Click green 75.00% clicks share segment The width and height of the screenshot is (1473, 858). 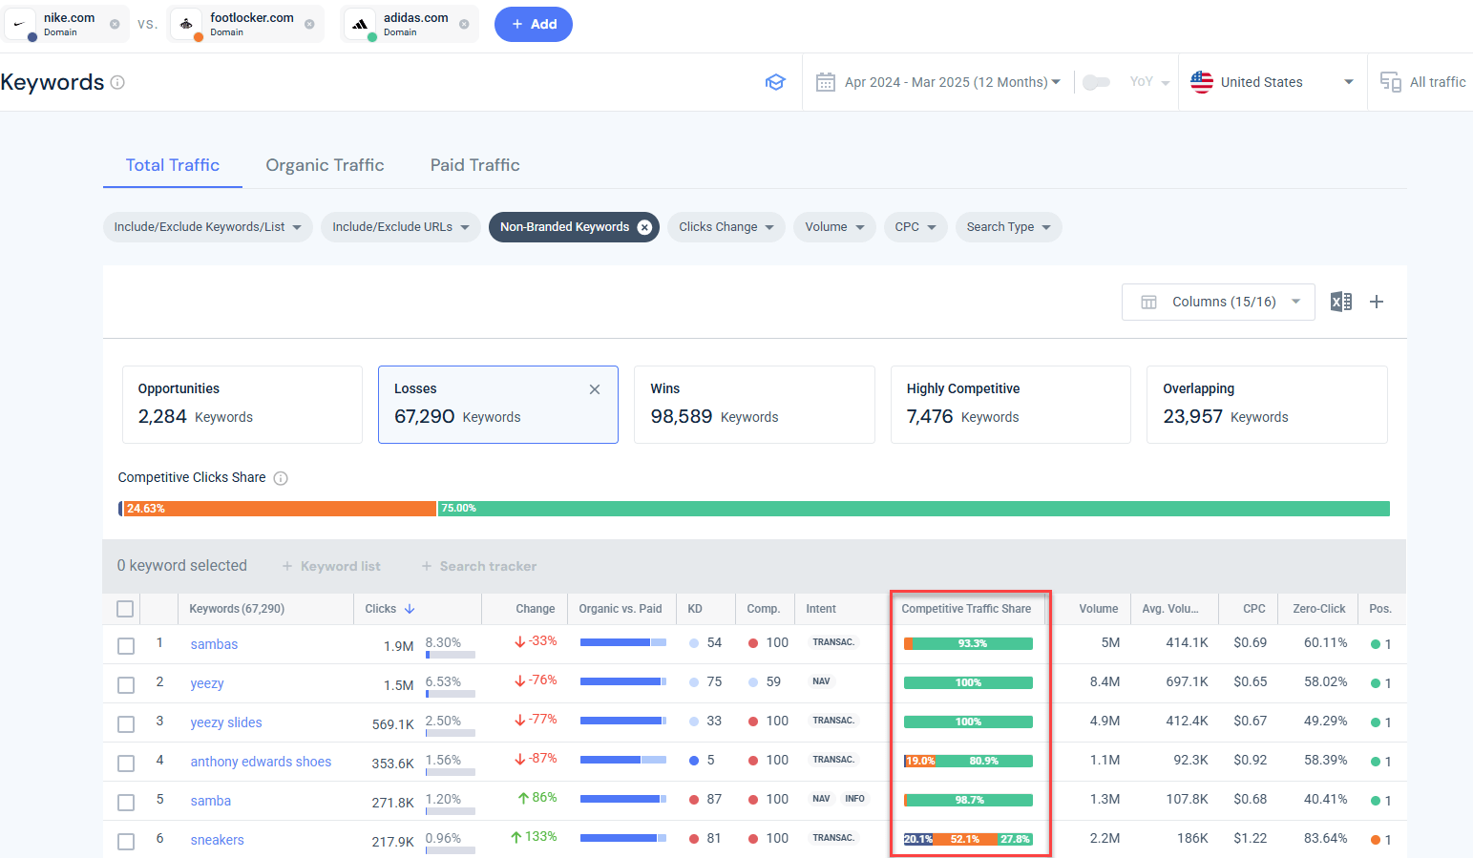tap(914, 509)
